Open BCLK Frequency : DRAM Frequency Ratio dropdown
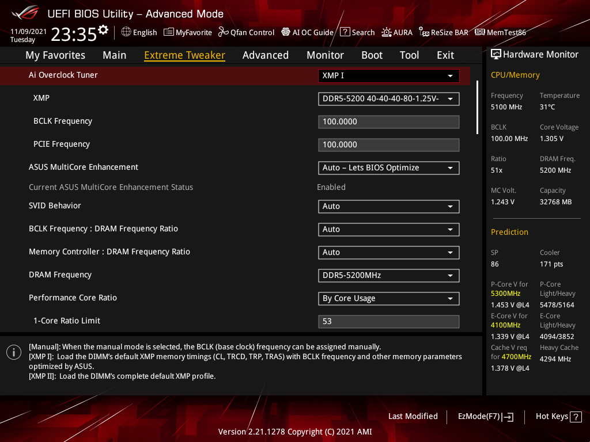This screenshot has height=442, width=590. tap(389, 229)
